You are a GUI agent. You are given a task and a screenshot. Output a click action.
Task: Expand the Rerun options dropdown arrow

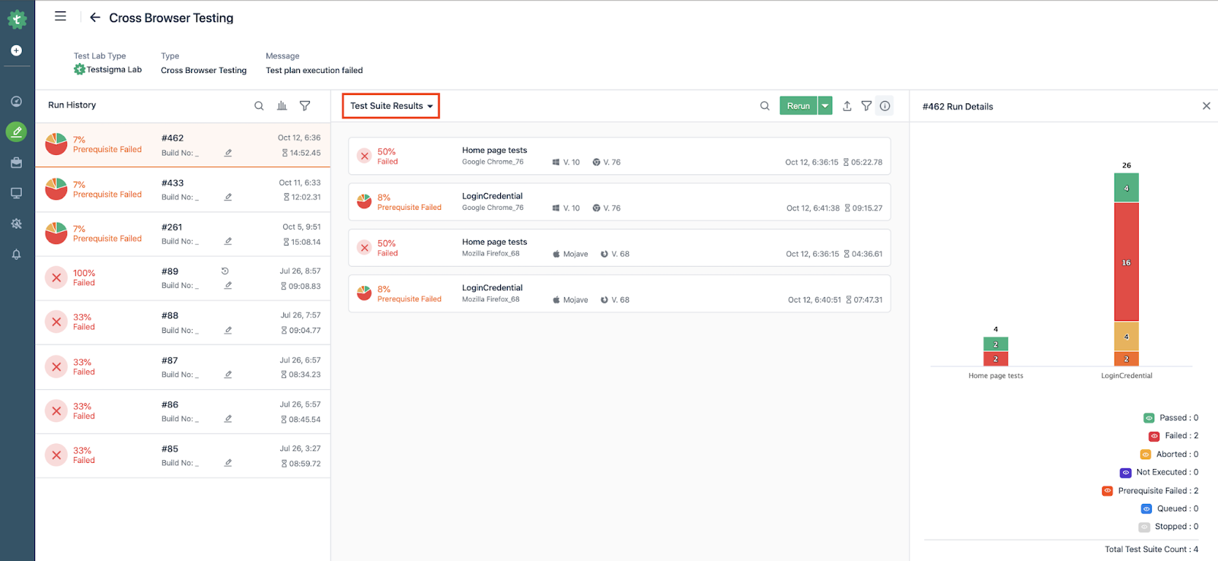[x=825, y=106]
